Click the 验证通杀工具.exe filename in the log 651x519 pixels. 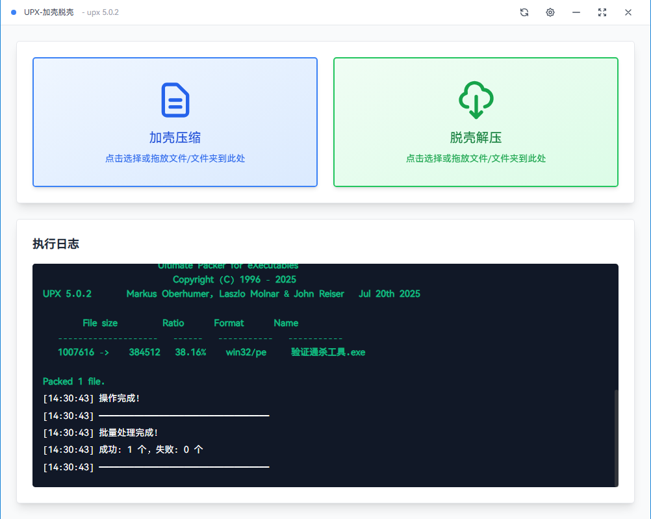(328, 352)
